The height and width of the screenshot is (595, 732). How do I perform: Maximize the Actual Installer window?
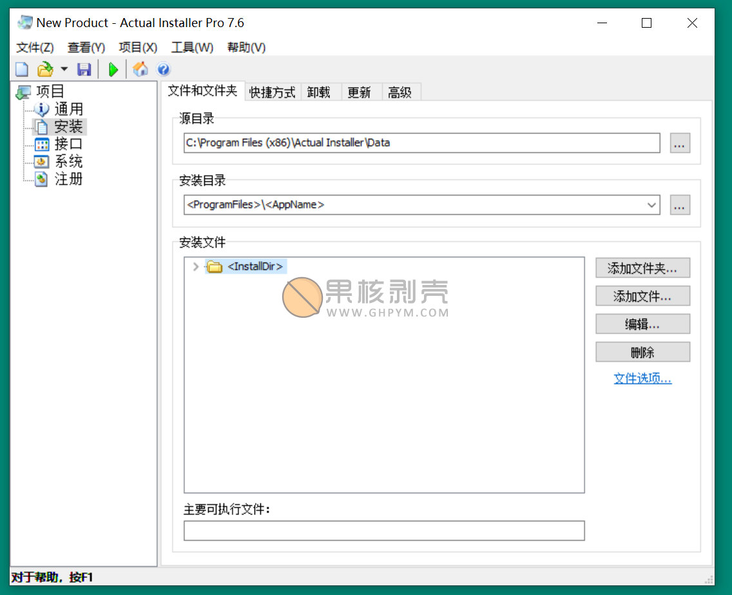[x=646, y=23]
